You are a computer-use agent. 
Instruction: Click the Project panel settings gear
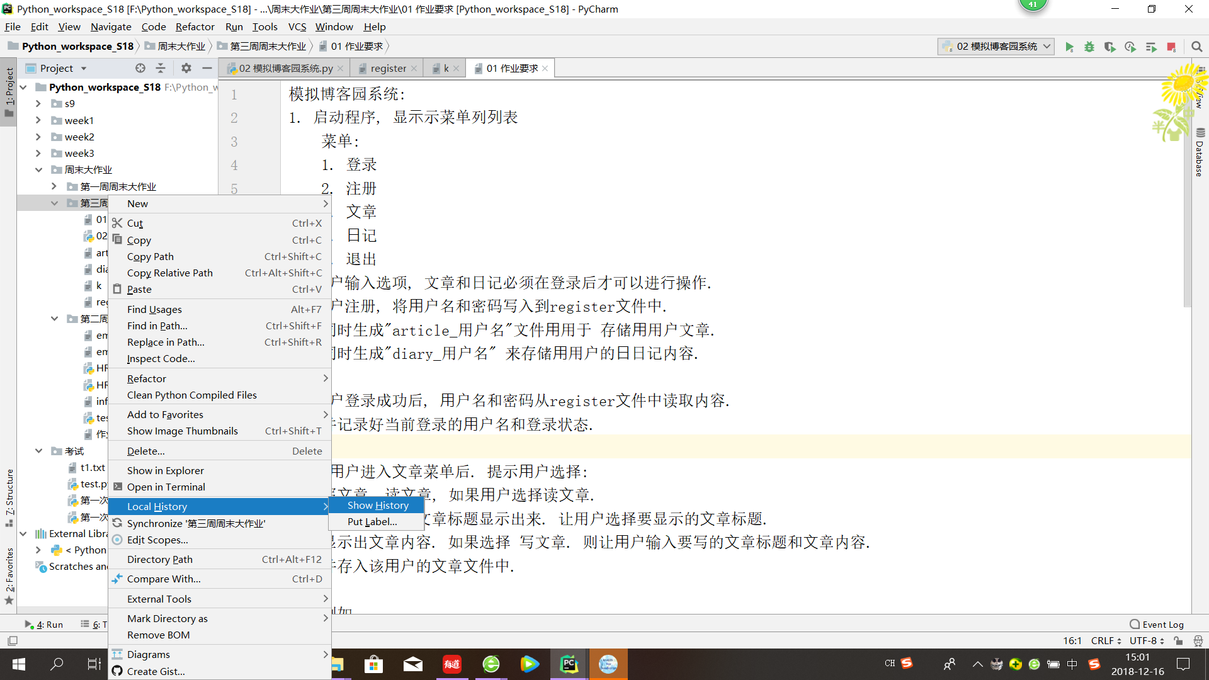click(186, 68)
